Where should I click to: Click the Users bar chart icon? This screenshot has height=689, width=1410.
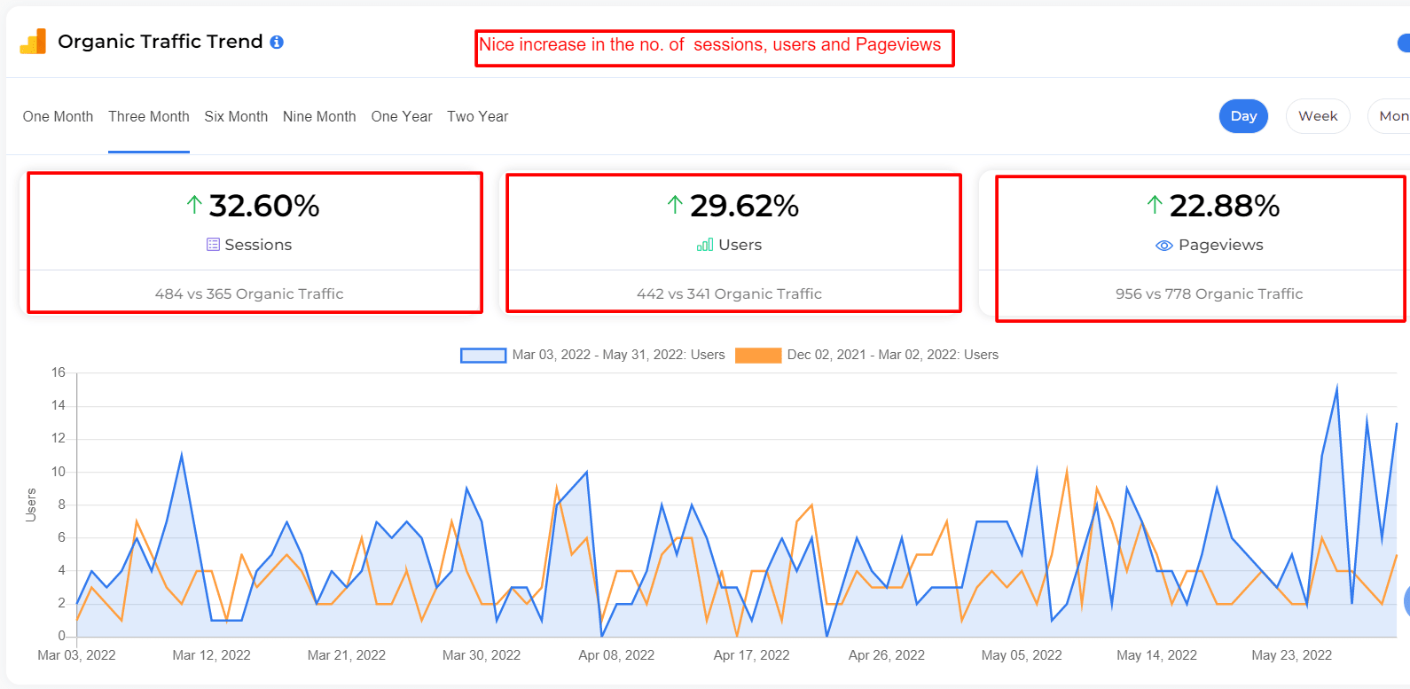705,245
